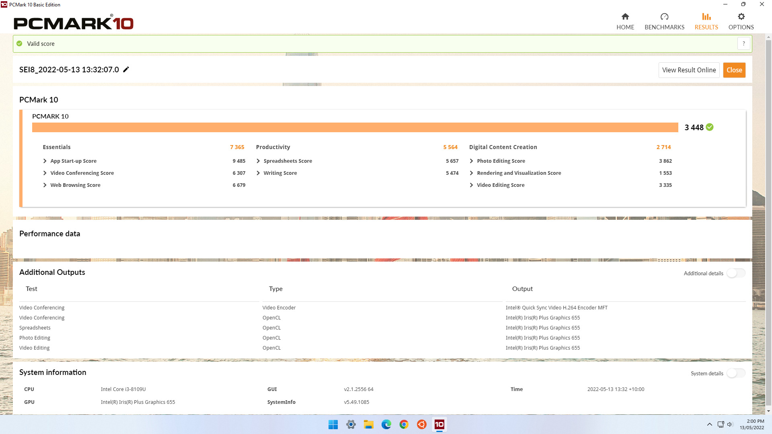Click the Time value 2022-05-13 13:32 +10:00
The width and height of the screenshot is (772, 434).
[616, 389]
